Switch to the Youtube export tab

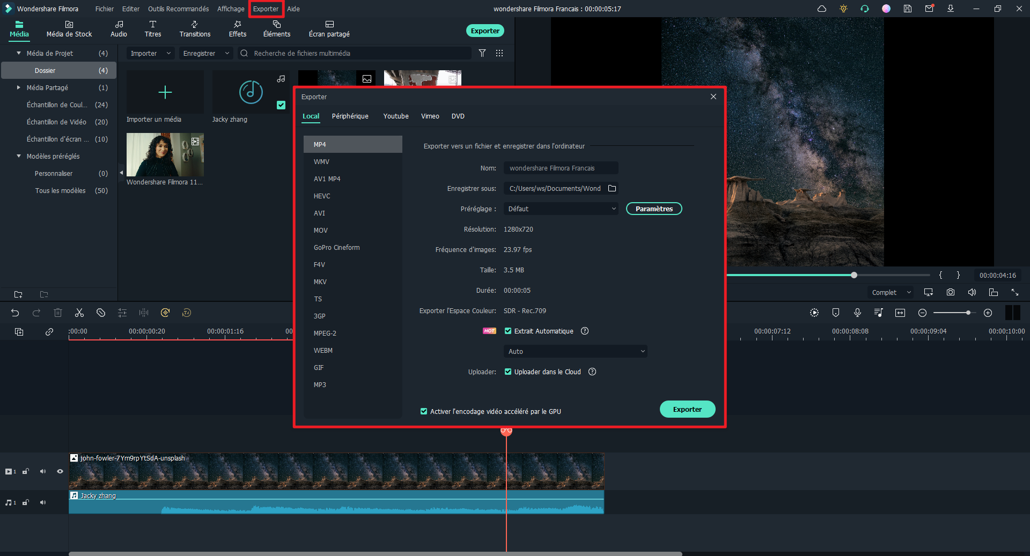tap(396, 116)
